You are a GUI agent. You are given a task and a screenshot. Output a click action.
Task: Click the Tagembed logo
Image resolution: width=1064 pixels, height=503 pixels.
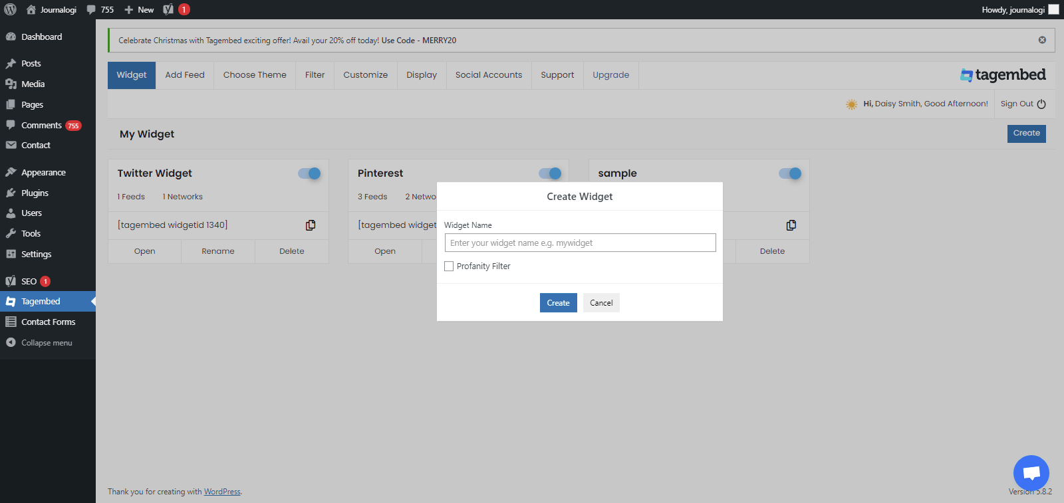1003,75
